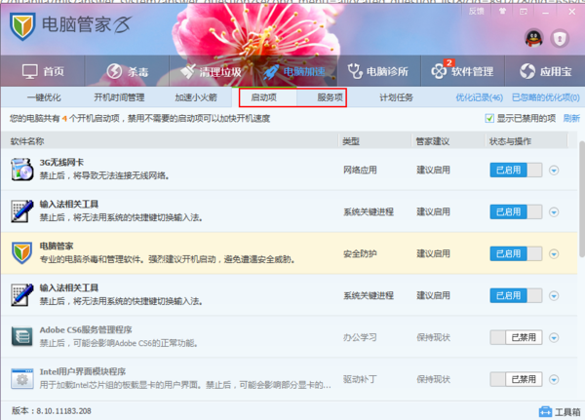The width and height of the screenshot is (585, 420).
Task: Open the 工具箱 toolbox button
Action: click(x=560, y=412)
